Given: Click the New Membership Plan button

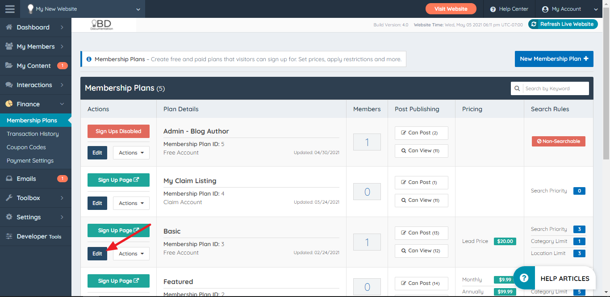Looking at the screenshot, I should [554, 59].
